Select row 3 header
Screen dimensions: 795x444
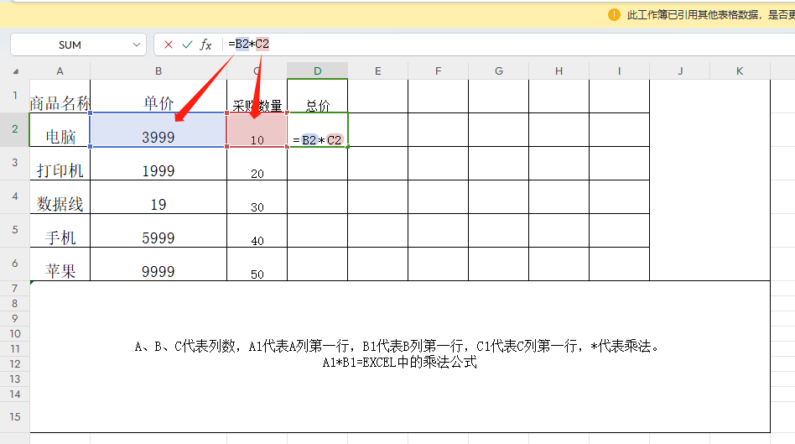pyautogui.click(x=15, y=162)
